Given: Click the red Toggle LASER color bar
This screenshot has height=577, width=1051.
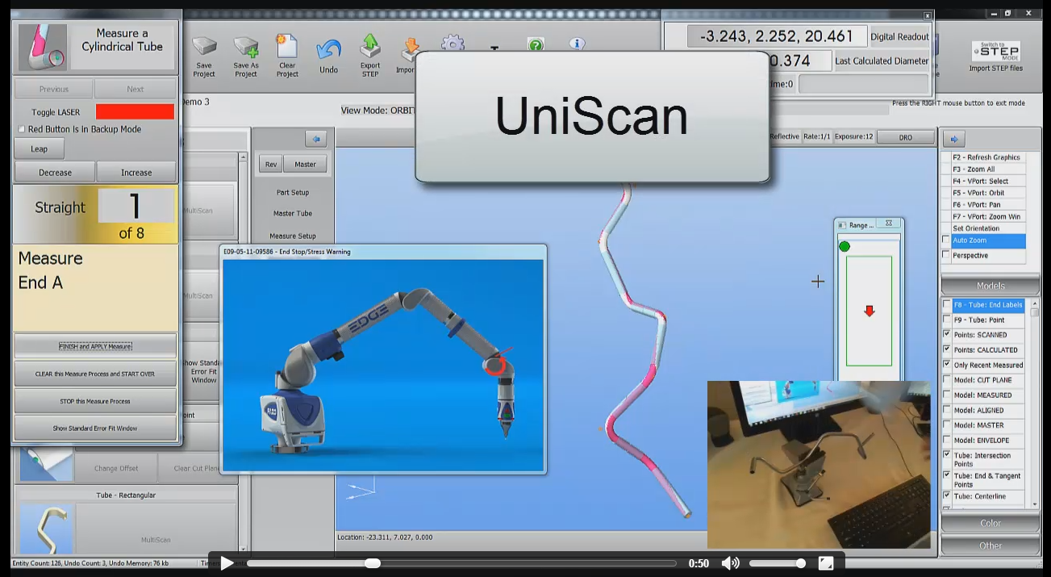Looking at the screenshot, I should (135, 111).
